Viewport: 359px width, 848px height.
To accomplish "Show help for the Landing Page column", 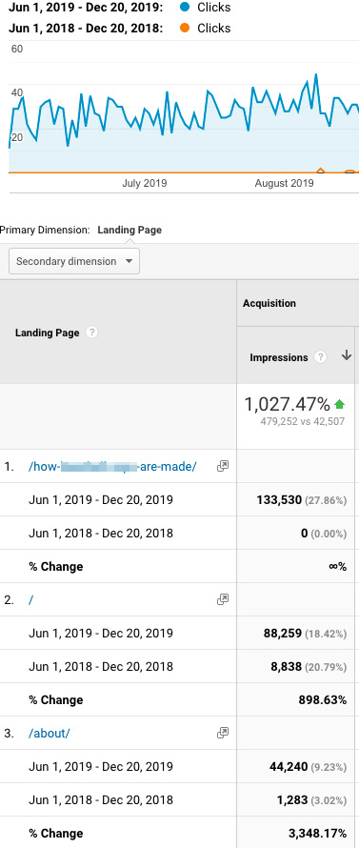I will click(92, 333).
